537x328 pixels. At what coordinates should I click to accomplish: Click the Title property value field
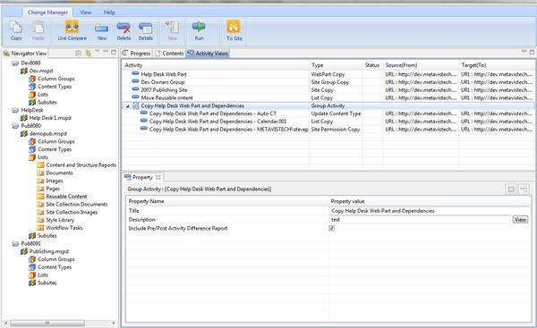click(x=430, y=211)
